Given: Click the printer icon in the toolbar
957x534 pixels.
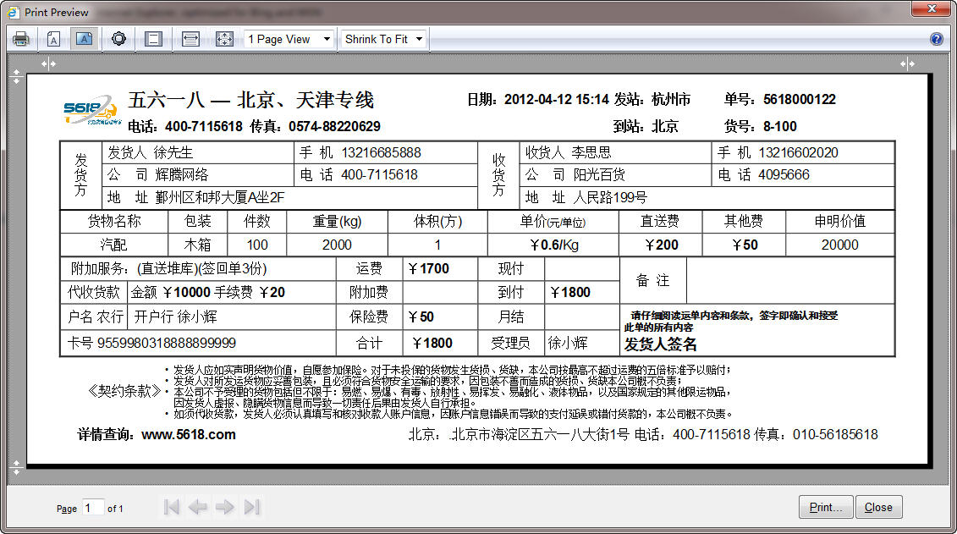Looking at the screenshot, I should tap(21, 39).
